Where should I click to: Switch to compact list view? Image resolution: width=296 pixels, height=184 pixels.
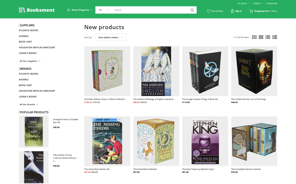pyautogui.click(x=268, y=37)
